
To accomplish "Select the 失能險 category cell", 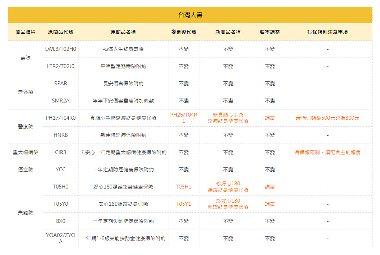I will 26,213.
